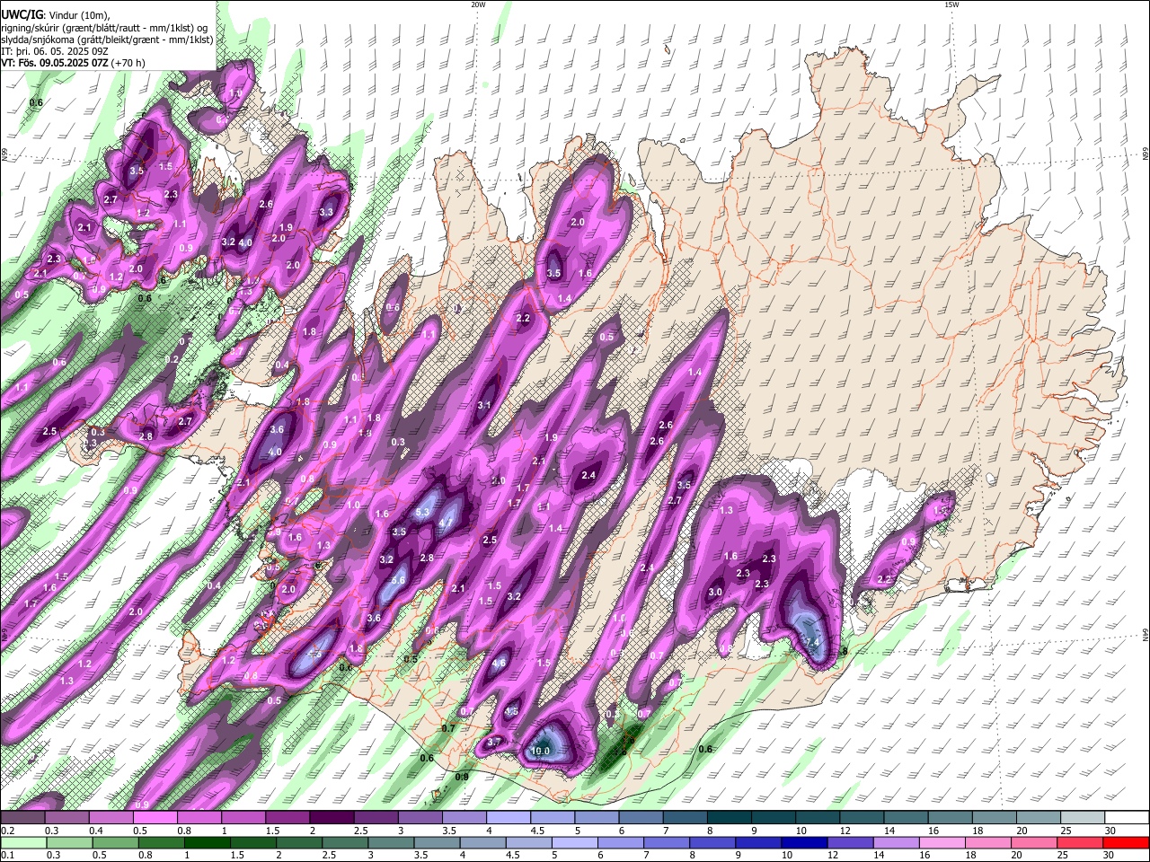Image resolution: width=1150 pixels, height=862 pixels.
Task: Pick upper snow legend swatch labeled 8
Action: coord(730,818)
